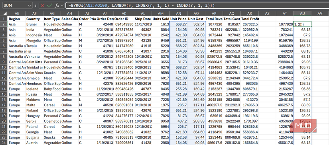Open the Name Box dropdown showing SUM

click(30, 6)
